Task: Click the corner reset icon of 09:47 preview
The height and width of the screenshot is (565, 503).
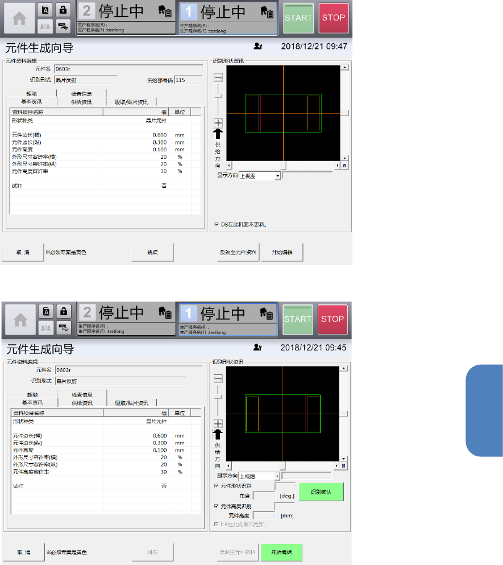Action: (344, 166)
